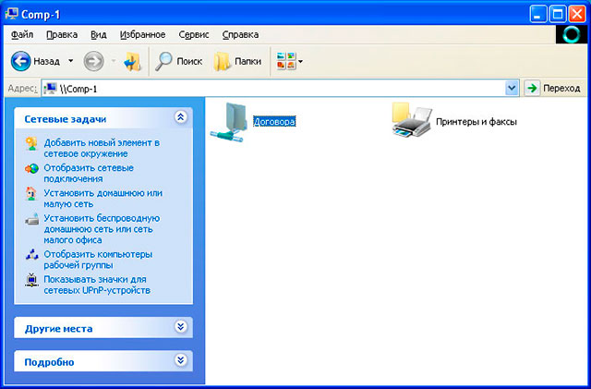Screen dimensions: 591x389
Task: Open the Файл menu
Action: pyautogui.click(x=22, y=35)
